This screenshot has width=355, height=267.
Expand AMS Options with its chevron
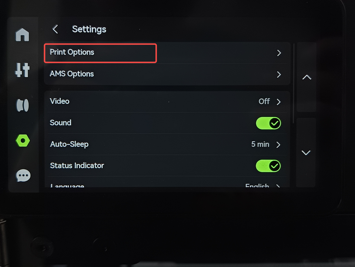click(x=279, y=74)
